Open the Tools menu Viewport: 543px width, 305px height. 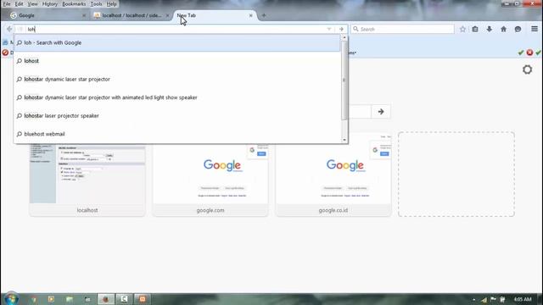96,4
